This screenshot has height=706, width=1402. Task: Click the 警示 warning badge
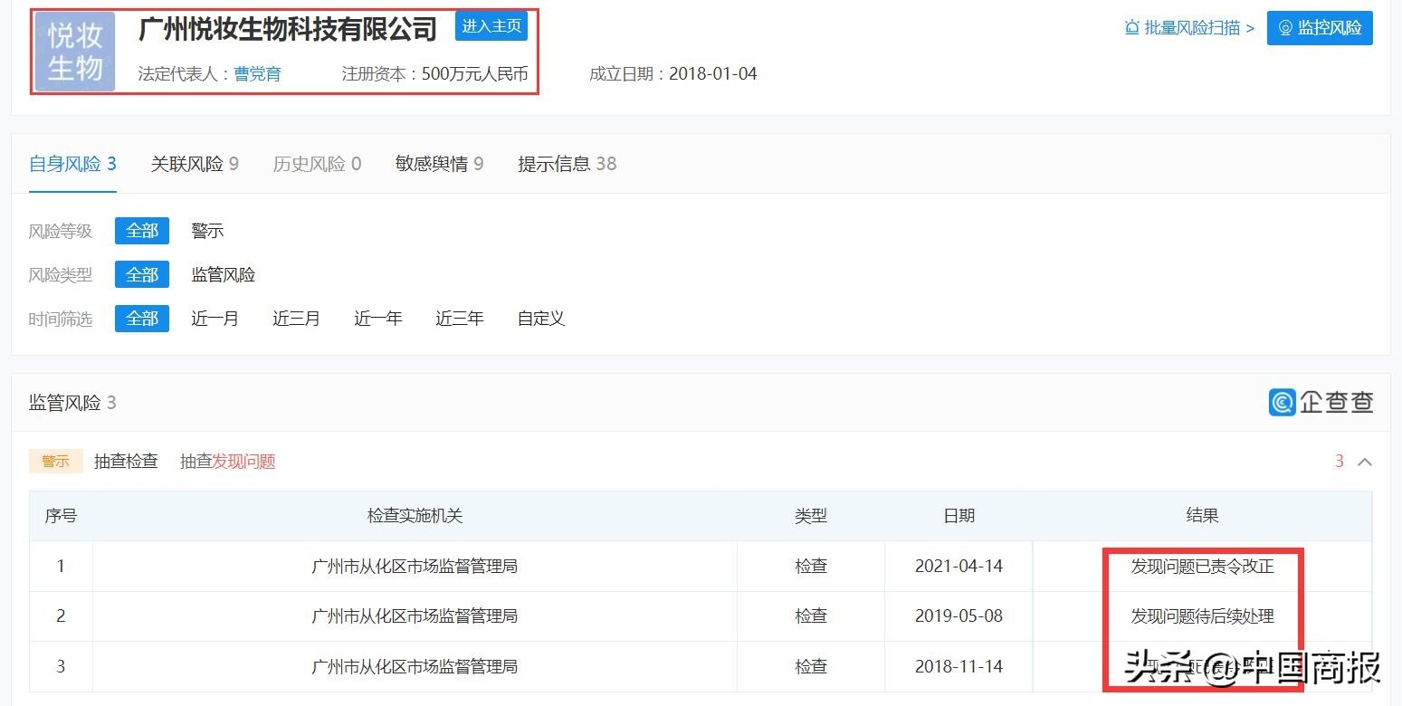click(55, 461)
